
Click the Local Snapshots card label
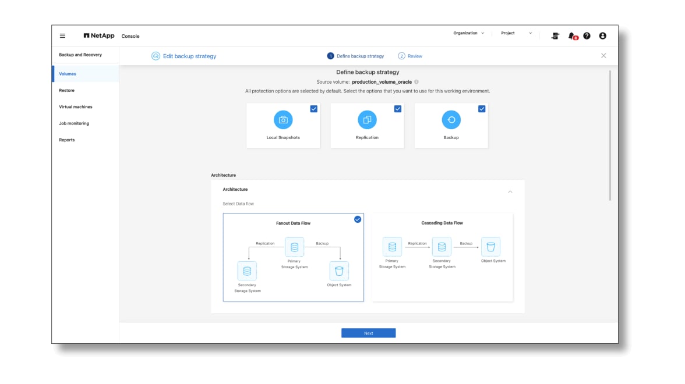[283, 137]
